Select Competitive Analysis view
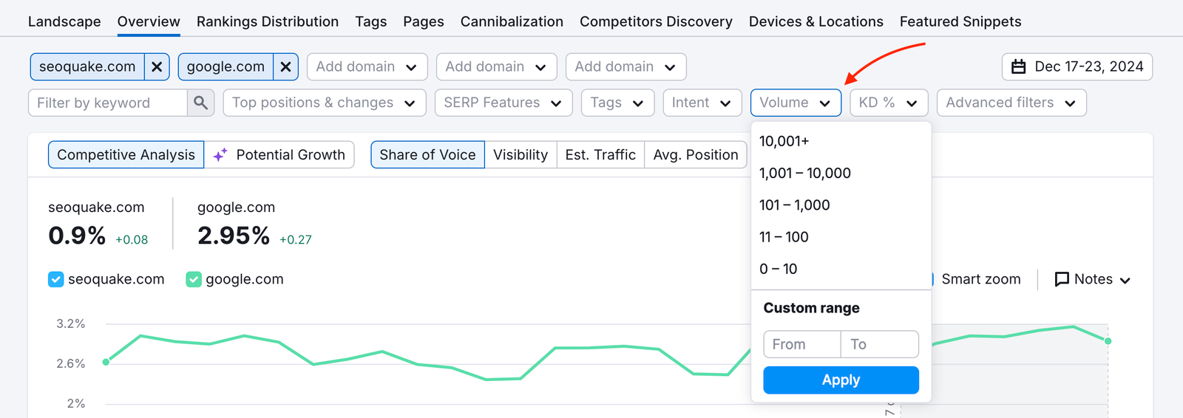Image resolution: width=1183 pixels, height=418 pixels. (126, 155)
